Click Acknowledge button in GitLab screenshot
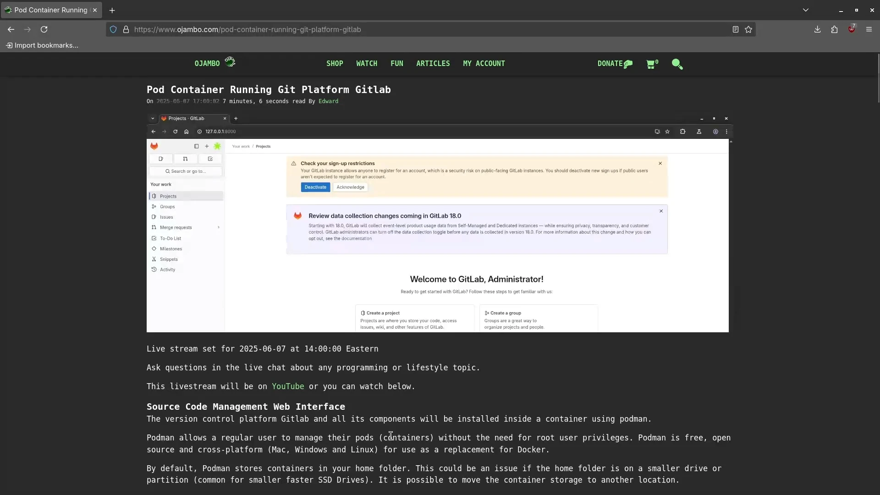880x495 pixels. coord(350,187)
